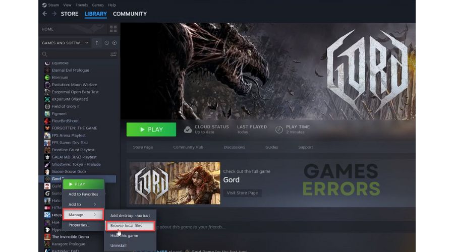Viewport: 454px width, 252px height.
Task: Choose Add desktop shortcut
Action: coord(130,216)
